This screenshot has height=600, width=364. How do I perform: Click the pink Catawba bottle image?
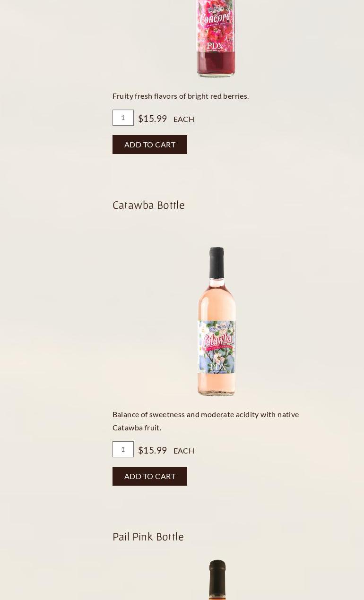(217, 321)
